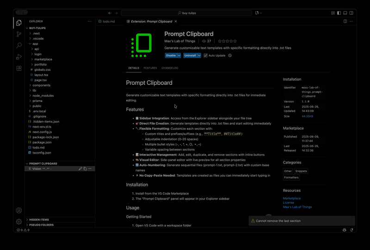Open the Explorer view in activity bar
Image resolution: width=370 pixels, height=250 pixels.
click(19, 23)
